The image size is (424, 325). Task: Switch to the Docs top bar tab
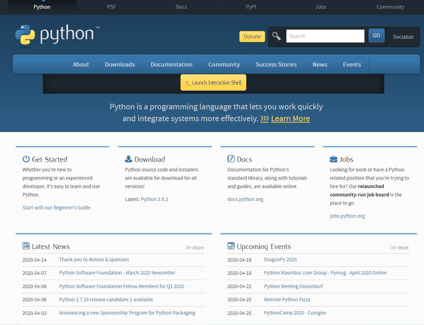pos(181,7)
